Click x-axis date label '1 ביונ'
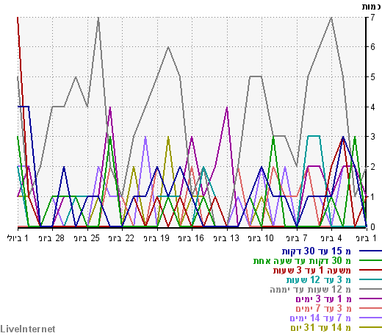The width and height of the screenshot is (382, 336). (x=366, y=238)
